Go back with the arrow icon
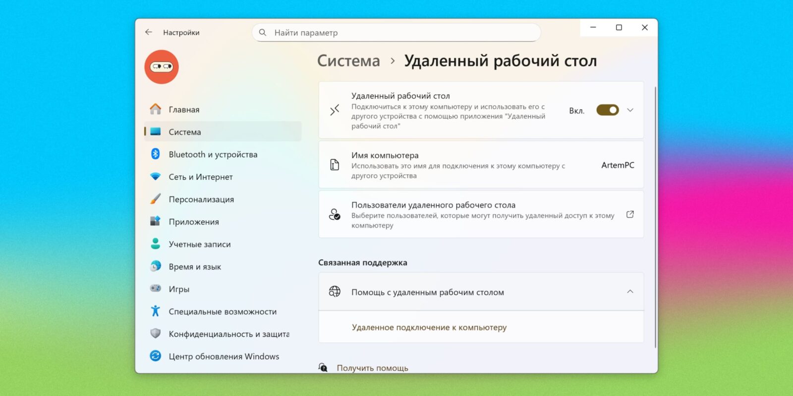Image resolution: width=793 pixels, height=396 pixels. click(148, 32)
